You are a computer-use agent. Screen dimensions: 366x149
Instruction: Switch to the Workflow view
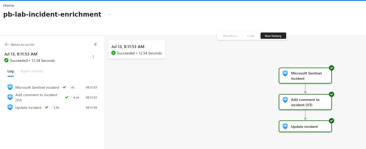pos(230,36)
